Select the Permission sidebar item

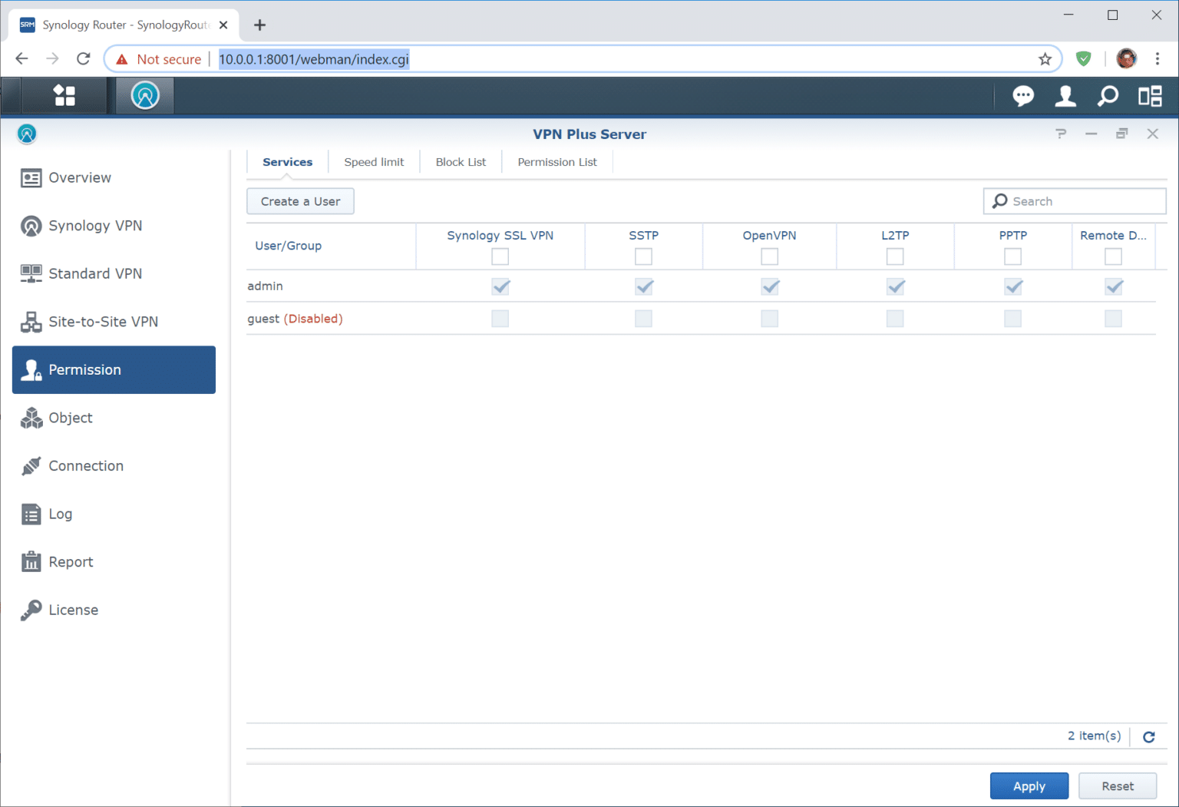[114, 370]
